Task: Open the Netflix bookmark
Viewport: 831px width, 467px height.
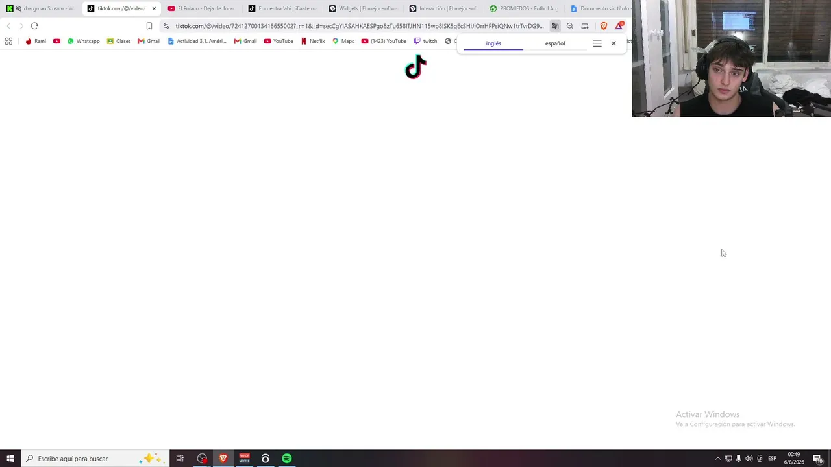Action: [313, 41]
